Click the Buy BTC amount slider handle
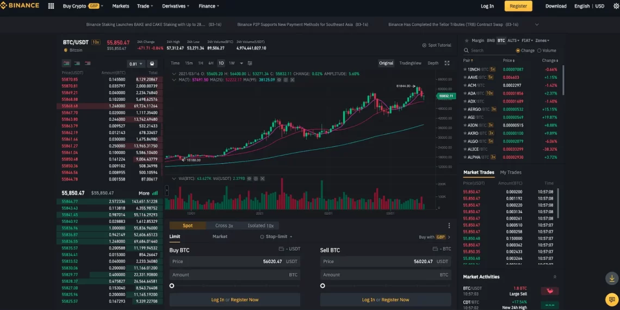620x310 pixels. (x=172, y=286)
